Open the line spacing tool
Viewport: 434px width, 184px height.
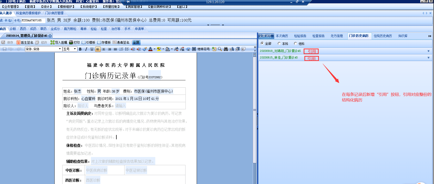click(121, 49)
